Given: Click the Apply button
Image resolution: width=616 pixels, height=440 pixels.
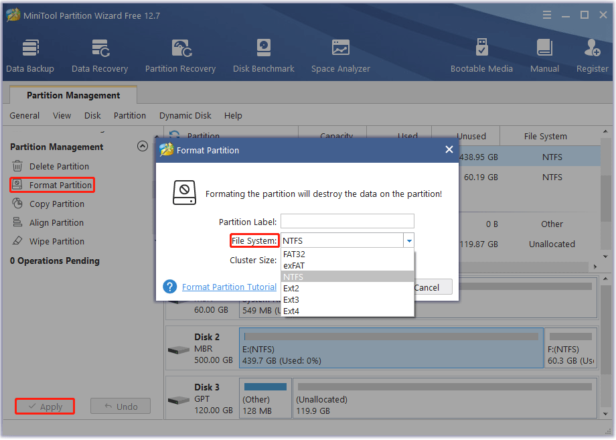Looking at the screenshot, I should point(45,407).
